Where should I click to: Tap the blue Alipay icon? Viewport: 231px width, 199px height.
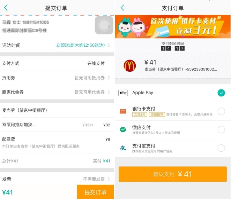click(x=123, y=148)
